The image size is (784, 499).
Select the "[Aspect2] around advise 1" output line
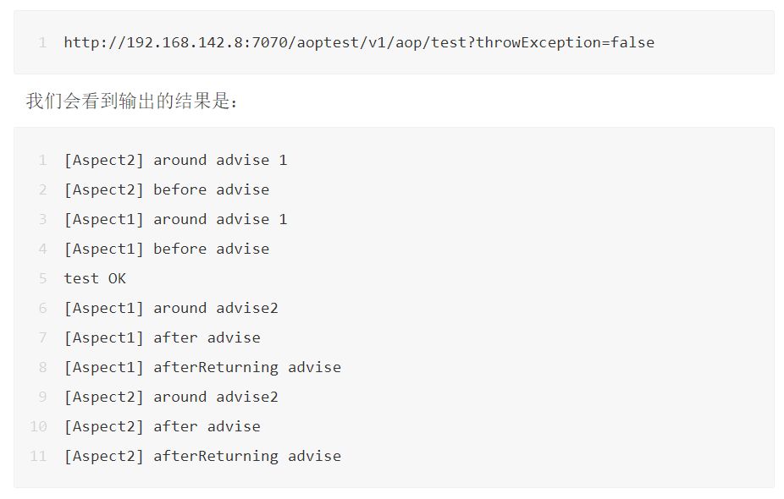tap(175, 160)
